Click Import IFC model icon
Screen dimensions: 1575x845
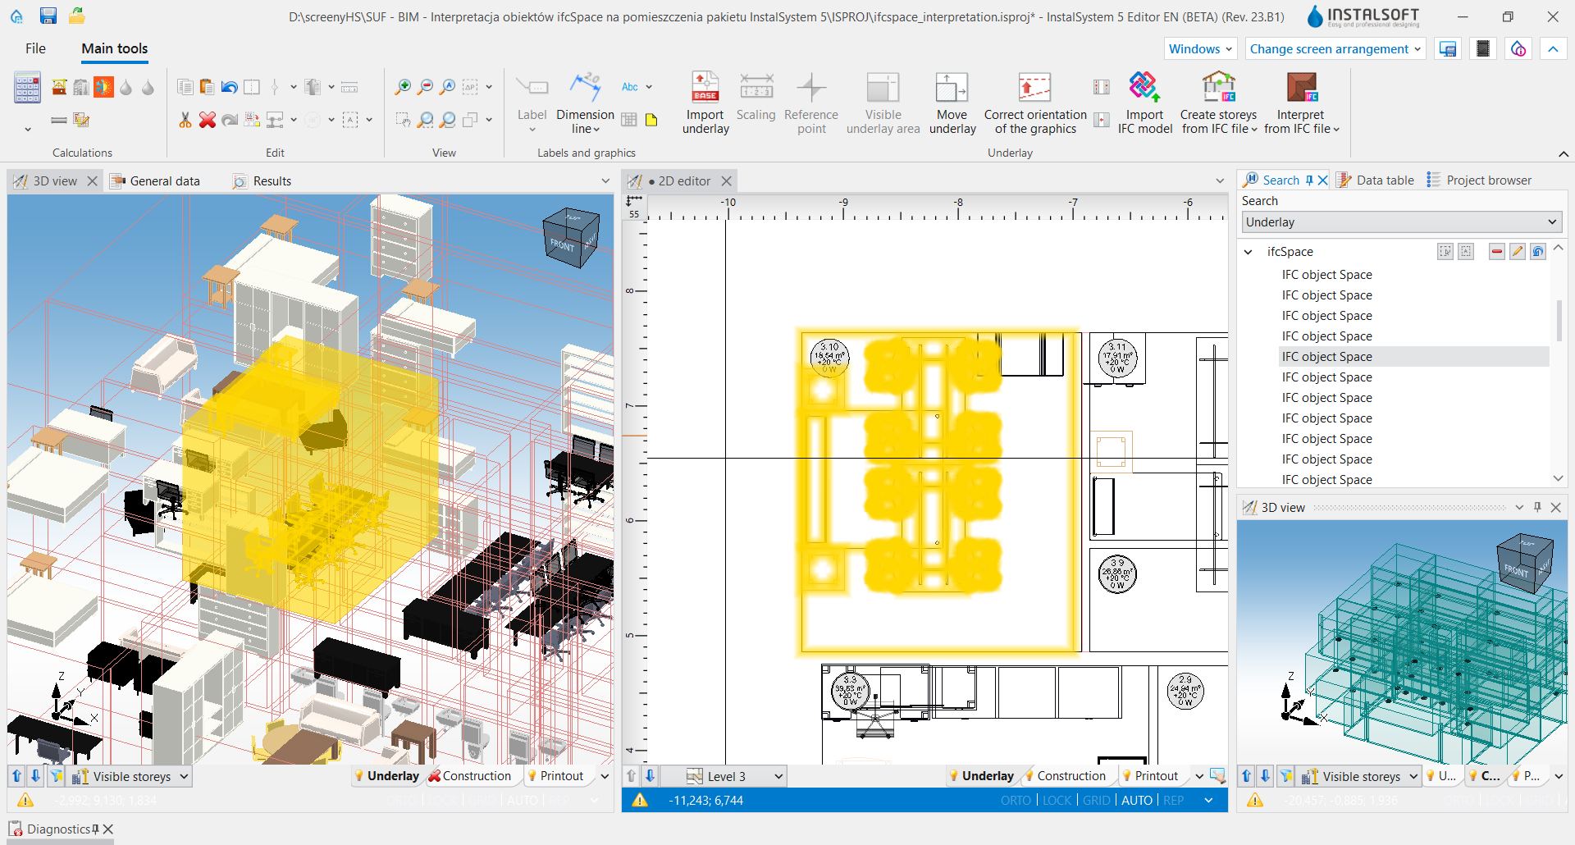[1144, 87]
